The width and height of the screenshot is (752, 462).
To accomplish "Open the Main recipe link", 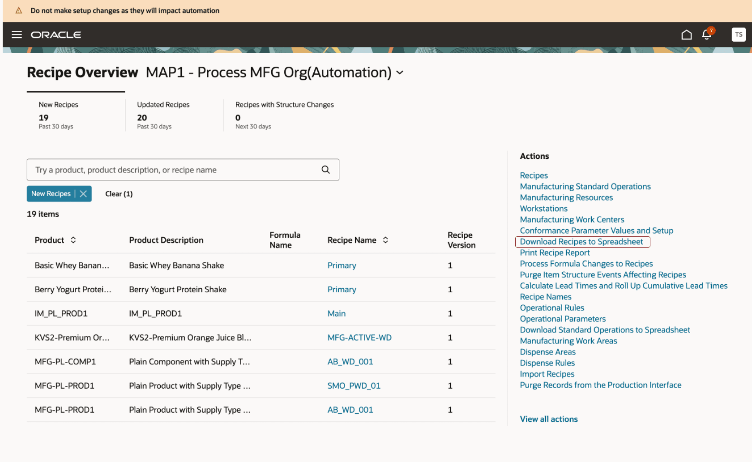I will pos(336,313).
